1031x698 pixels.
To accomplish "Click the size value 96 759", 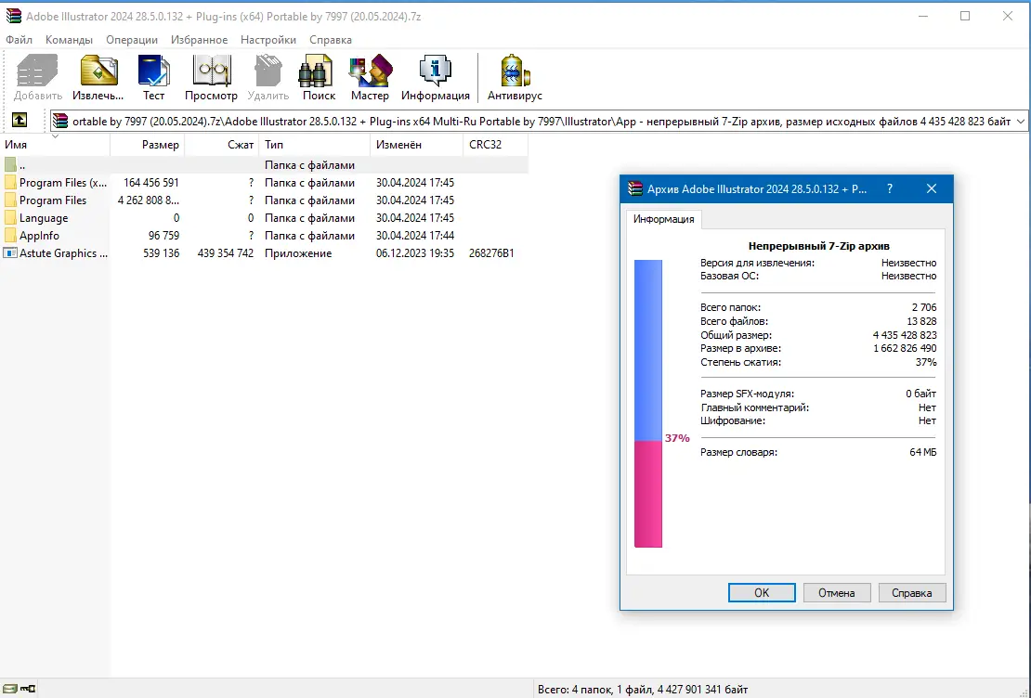I will pos(163,235).
